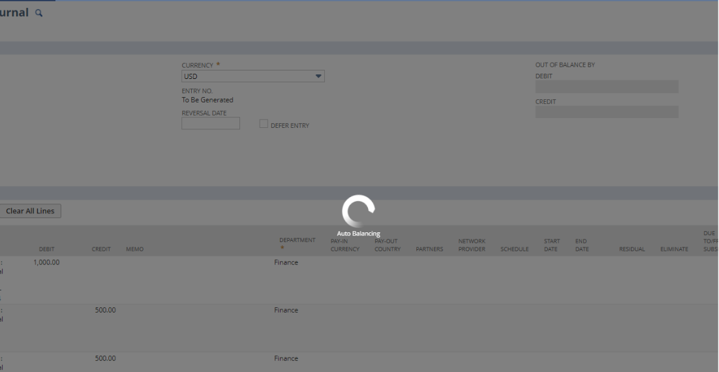
Task: Click the Debit column header
Action: click(x=46, y=249)
